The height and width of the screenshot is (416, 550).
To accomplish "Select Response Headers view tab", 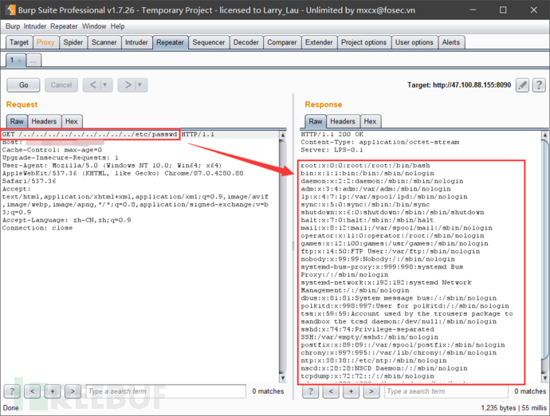I will 343,121.
